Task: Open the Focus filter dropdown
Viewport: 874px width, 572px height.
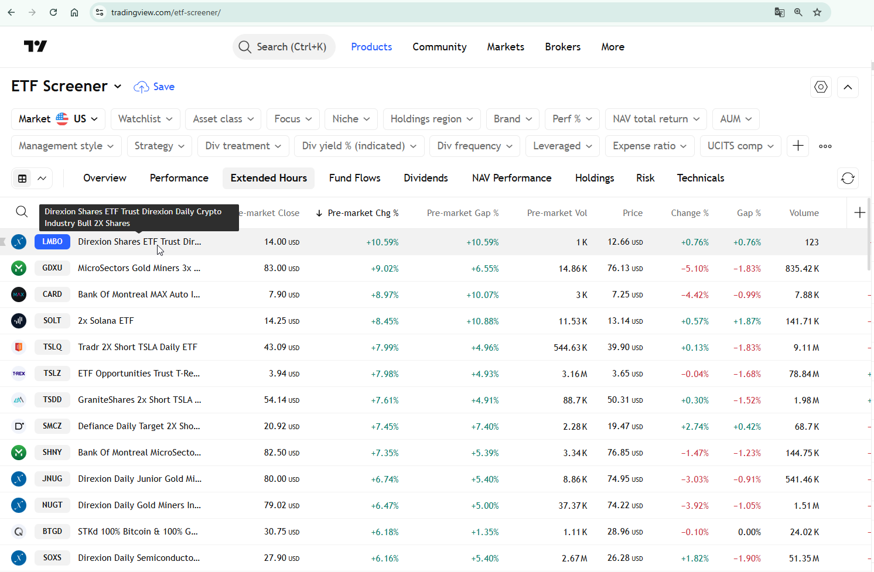Action: click(293, 119)
